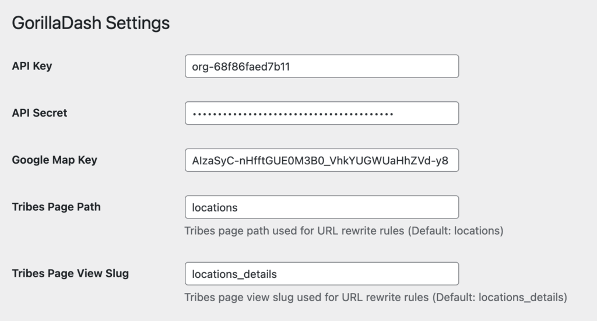Image resolution: width=597 pixels, height=321 pixels.
Task: Click the '(Default: locations)' hint text
Action: (455, 231)
